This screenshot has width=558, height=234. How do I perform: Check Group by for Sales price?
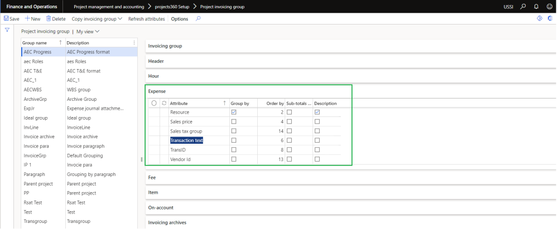234,121
